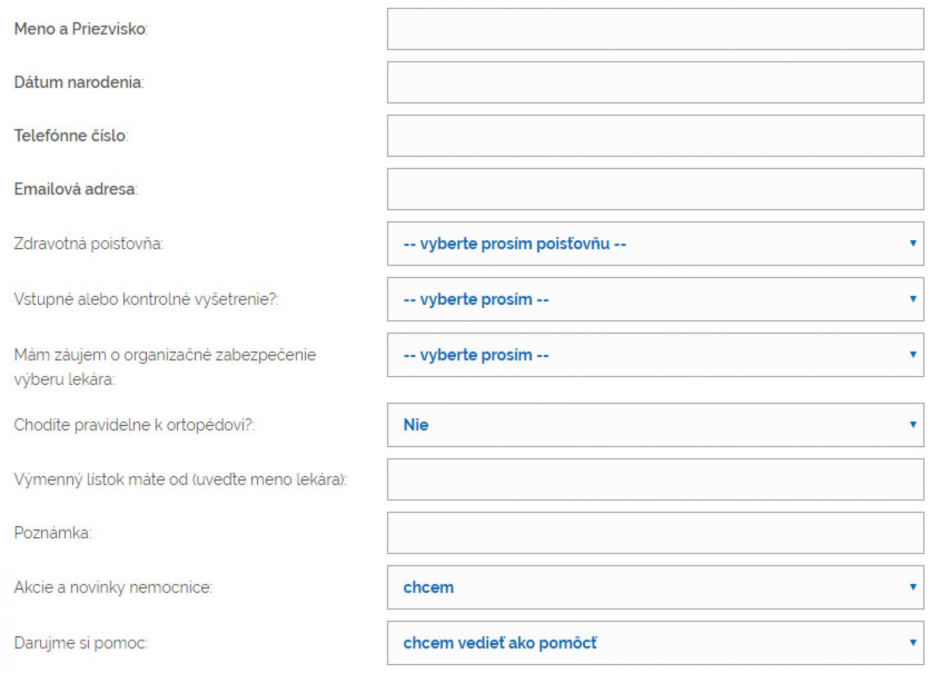This screenshot has width=930, height=673.
Task: Click the arrow beside the Nie option
Action: [x=913, y=424]
